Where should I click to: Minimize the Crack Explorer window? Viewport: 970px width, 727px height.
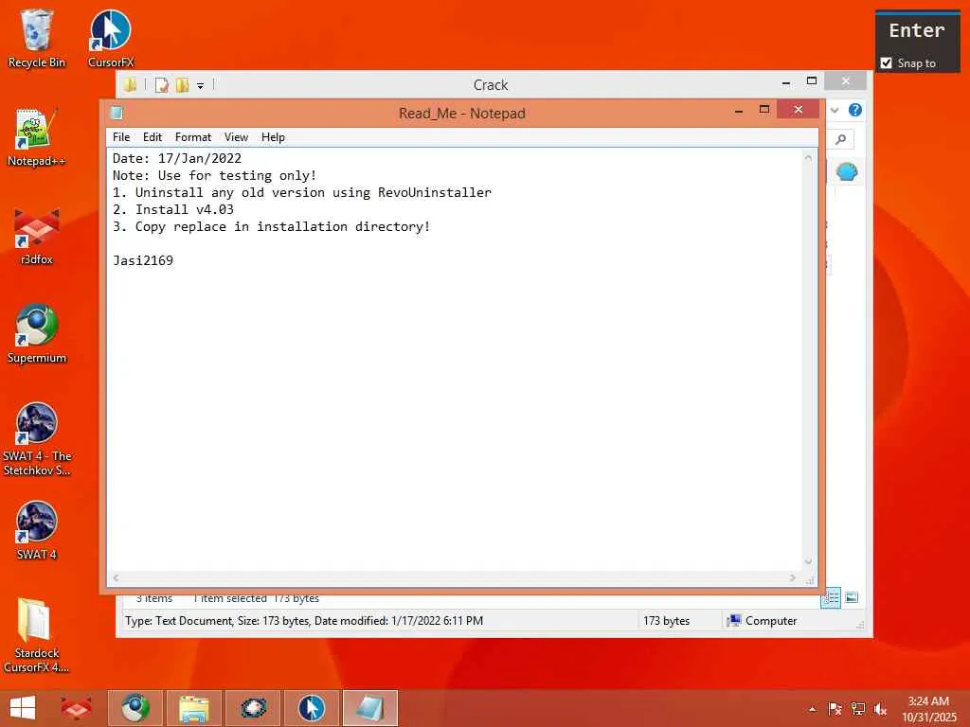786,82
